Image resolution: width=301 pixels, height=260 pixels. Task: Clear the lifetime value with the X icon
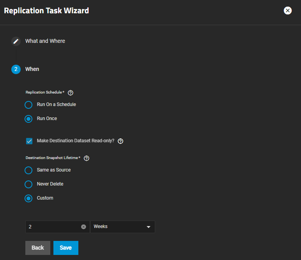point(83,227)
